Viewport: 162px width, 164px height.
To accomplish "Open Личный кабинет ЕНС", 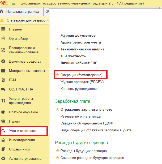I will click(79, 63).
